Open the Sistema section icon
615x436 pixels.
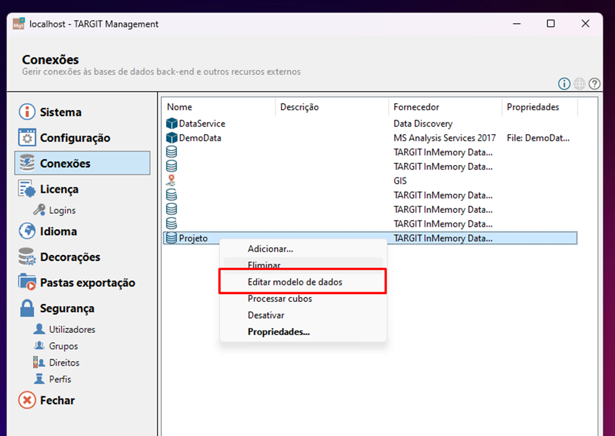[27, 112]
